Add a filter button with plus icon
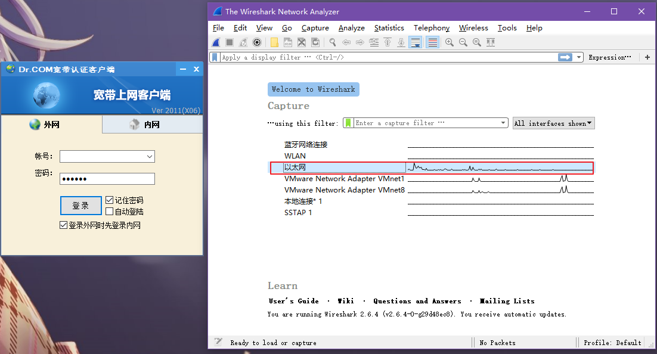 coord(647,57)
